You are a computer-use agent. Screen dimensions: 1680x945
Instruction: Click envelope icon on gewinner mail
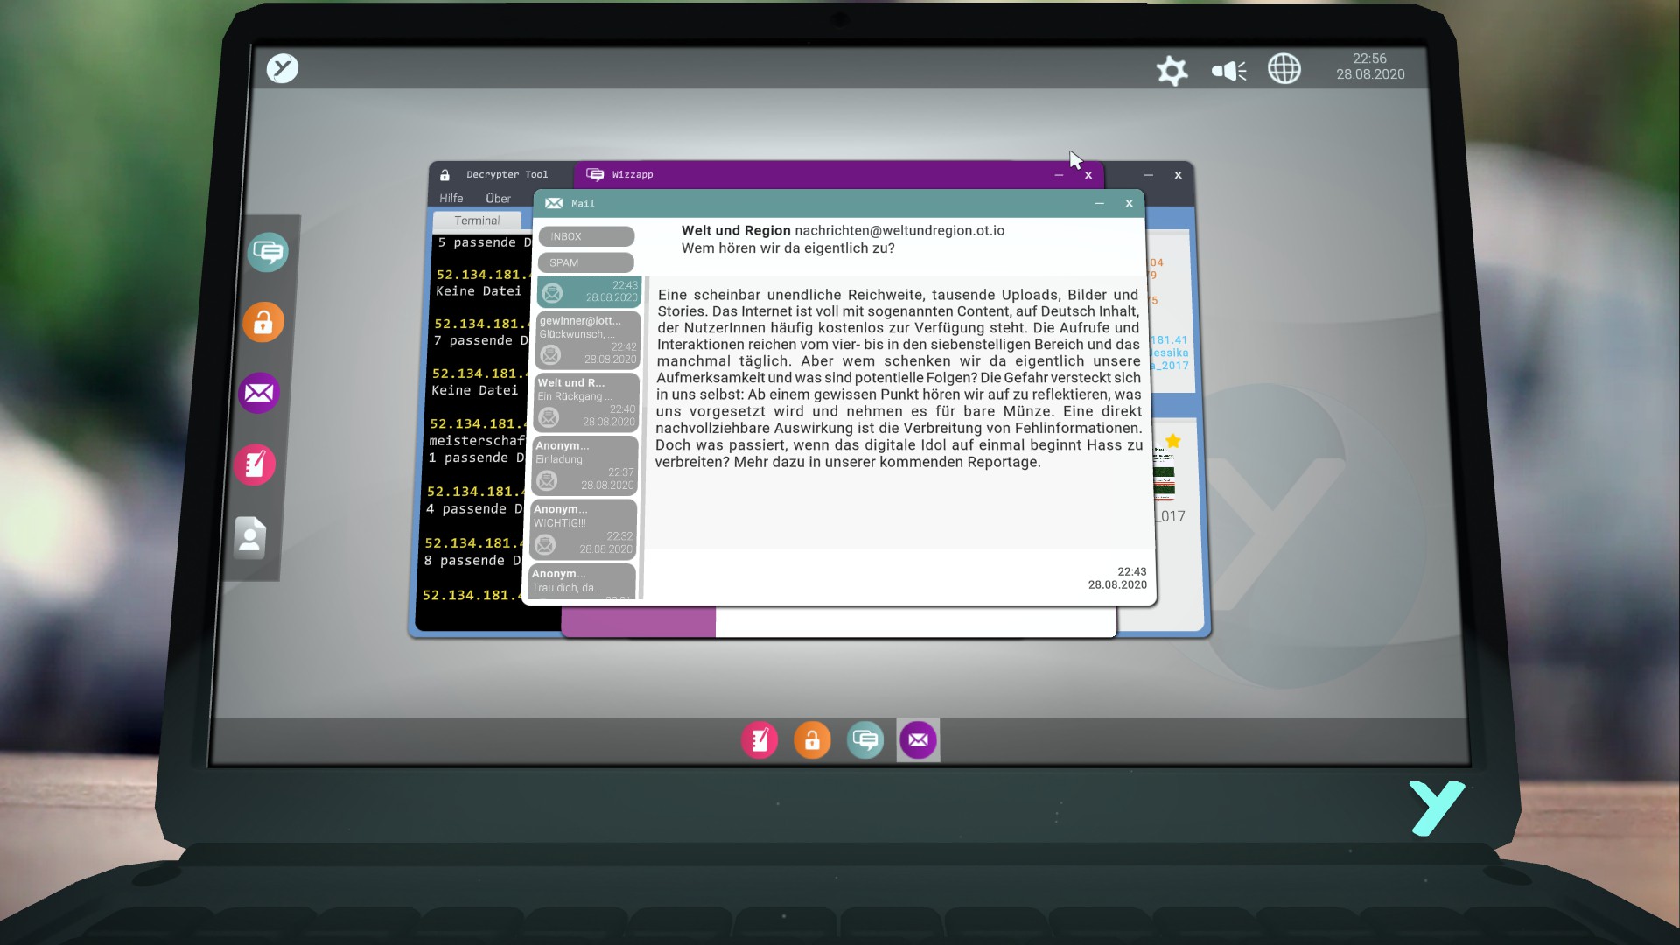click(x=550, y=355)
